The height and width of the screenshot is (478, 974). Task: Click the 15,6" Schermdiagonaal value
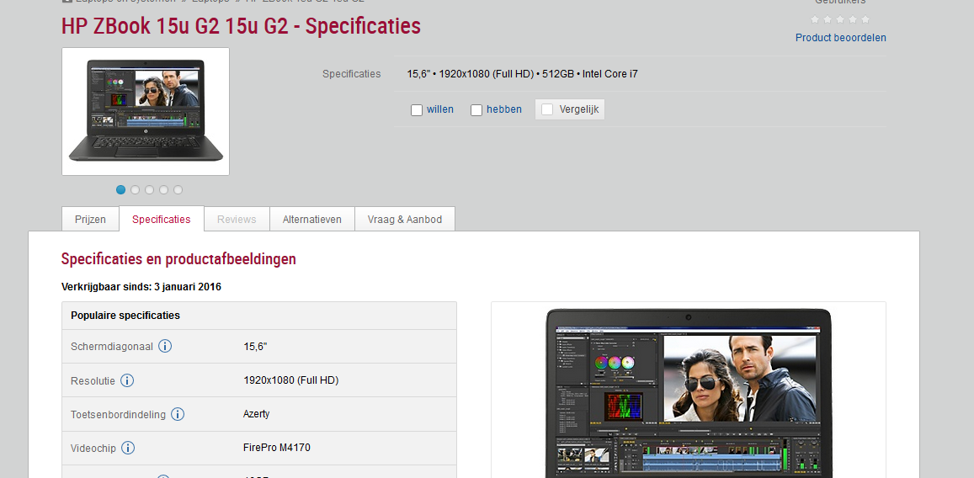255,347
